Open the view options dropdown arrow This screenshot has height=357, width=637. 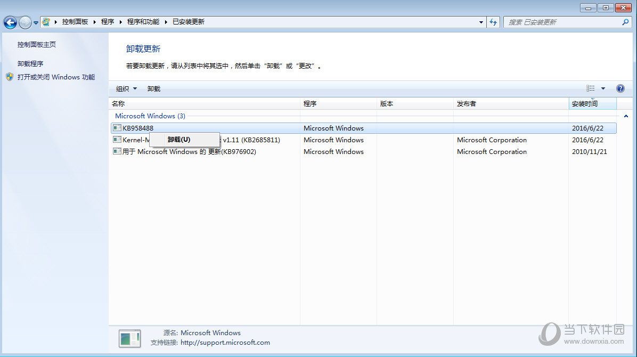coord(603,88)
